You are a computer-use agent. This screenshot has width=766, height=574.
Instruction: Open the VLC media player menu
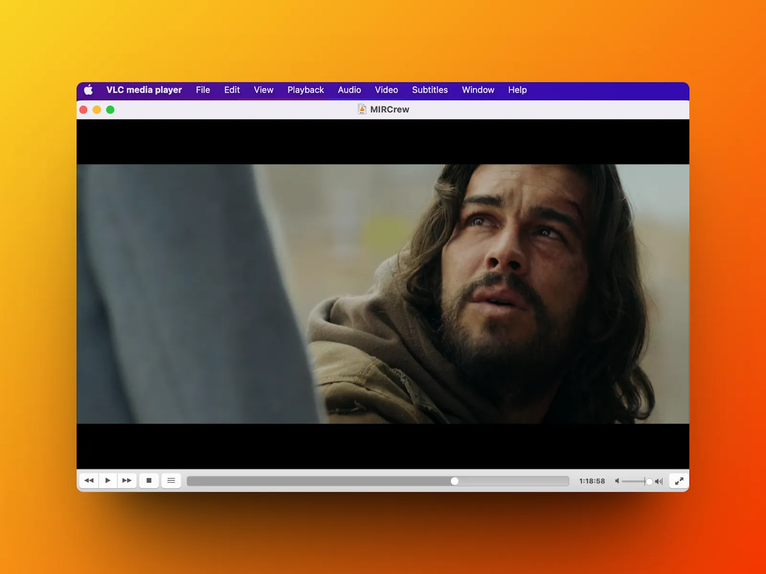[144, 90]
